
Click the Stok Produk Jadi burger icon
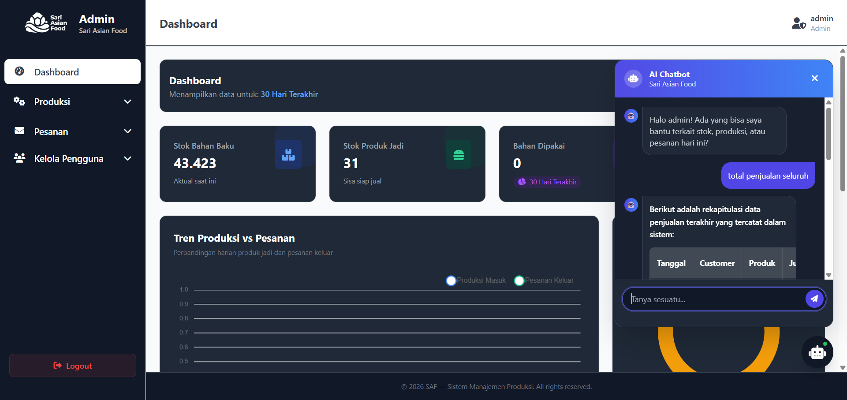click(459, 155)
